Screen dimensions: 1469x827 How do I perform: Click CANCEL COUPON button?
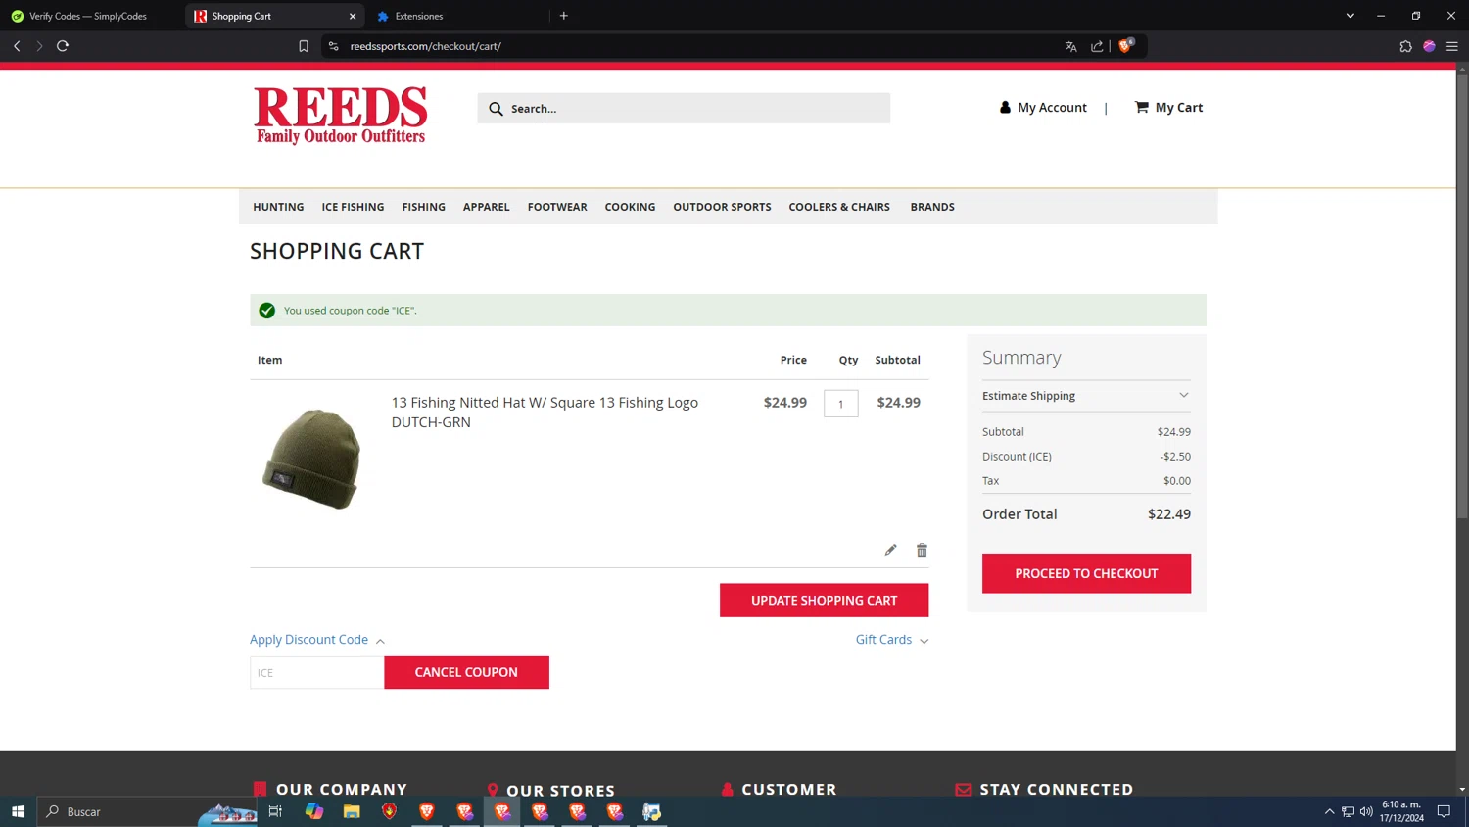click(466, 672)
